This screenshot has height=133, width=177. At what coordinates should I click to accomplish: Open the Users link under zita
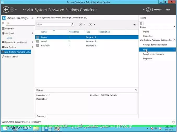(9, 38)
